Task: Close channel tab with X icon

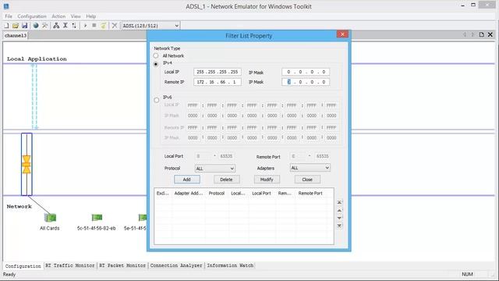Action: tap(490, 34)
